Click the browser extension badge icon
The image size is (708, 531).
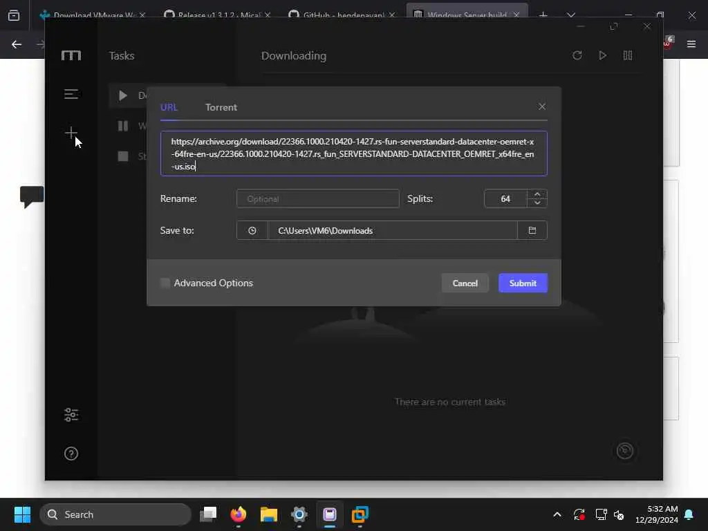[669, 42]
